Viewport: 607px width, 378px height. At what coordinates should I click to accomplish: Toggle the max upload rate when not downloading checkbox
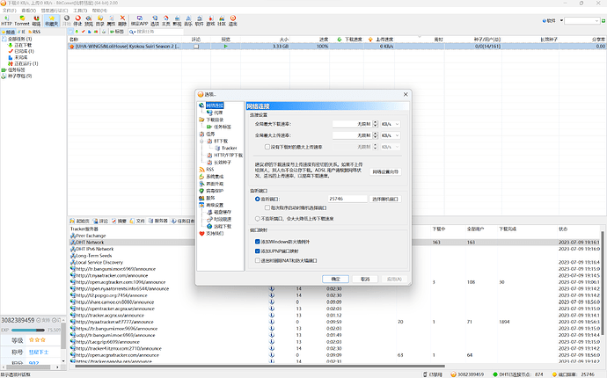pos(267,147)
